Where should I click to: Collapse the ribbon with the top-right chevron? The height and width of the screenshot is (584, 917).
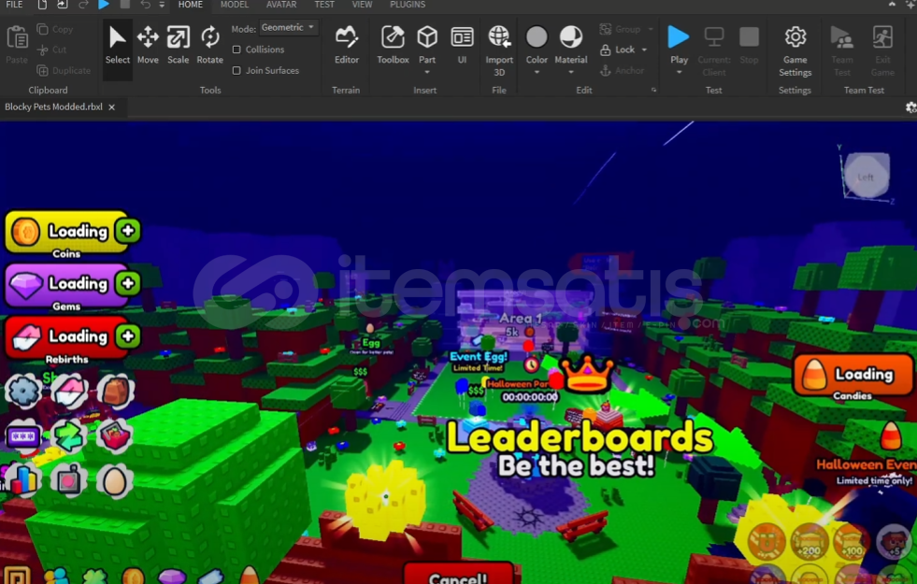(x=891, y=4)
